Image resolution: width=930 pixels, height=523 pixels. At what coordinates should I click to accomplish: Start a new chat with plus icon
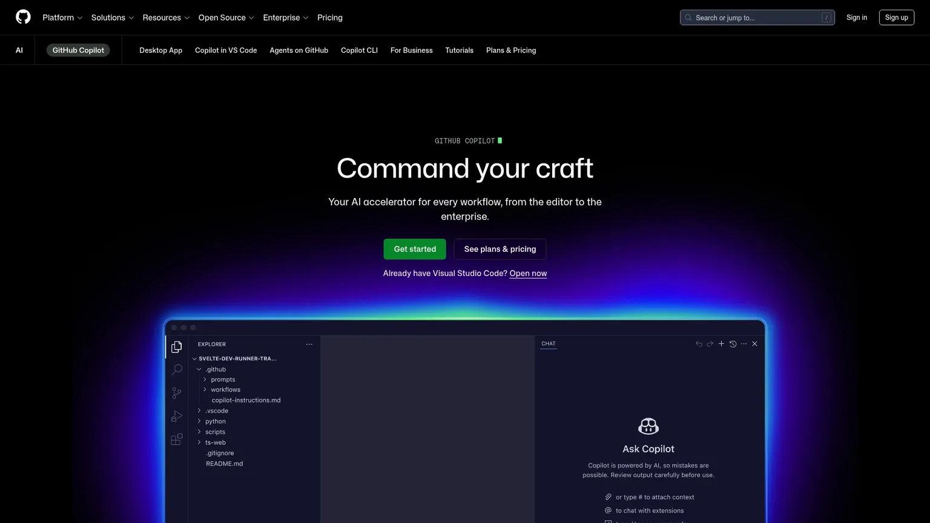tap(721, 344)
